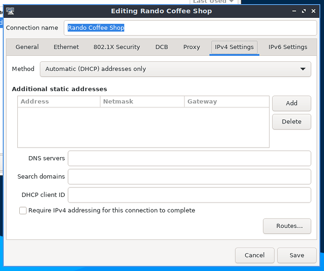The width and height of the screenshot is (324, 271).
Task: Save the connection settings
Action: coord(297,256)
